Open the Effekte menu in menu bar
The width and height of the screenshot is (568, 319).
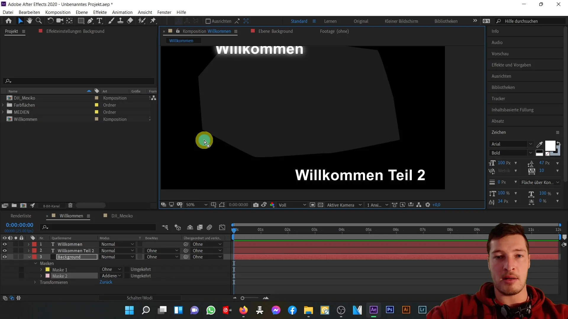point(100,12)
